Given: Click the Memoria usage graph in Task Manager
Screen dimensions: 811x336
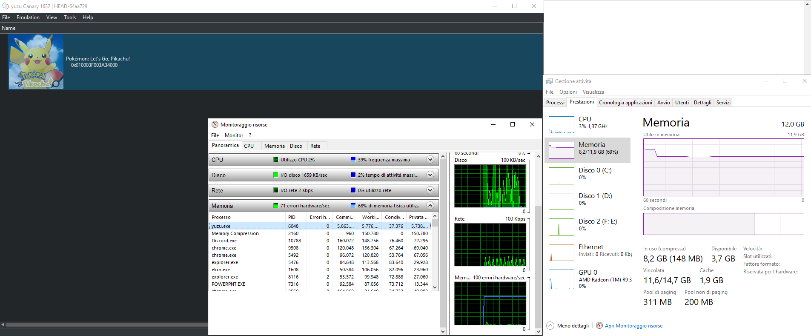Looking at the screenshot, I should (723, 167).
